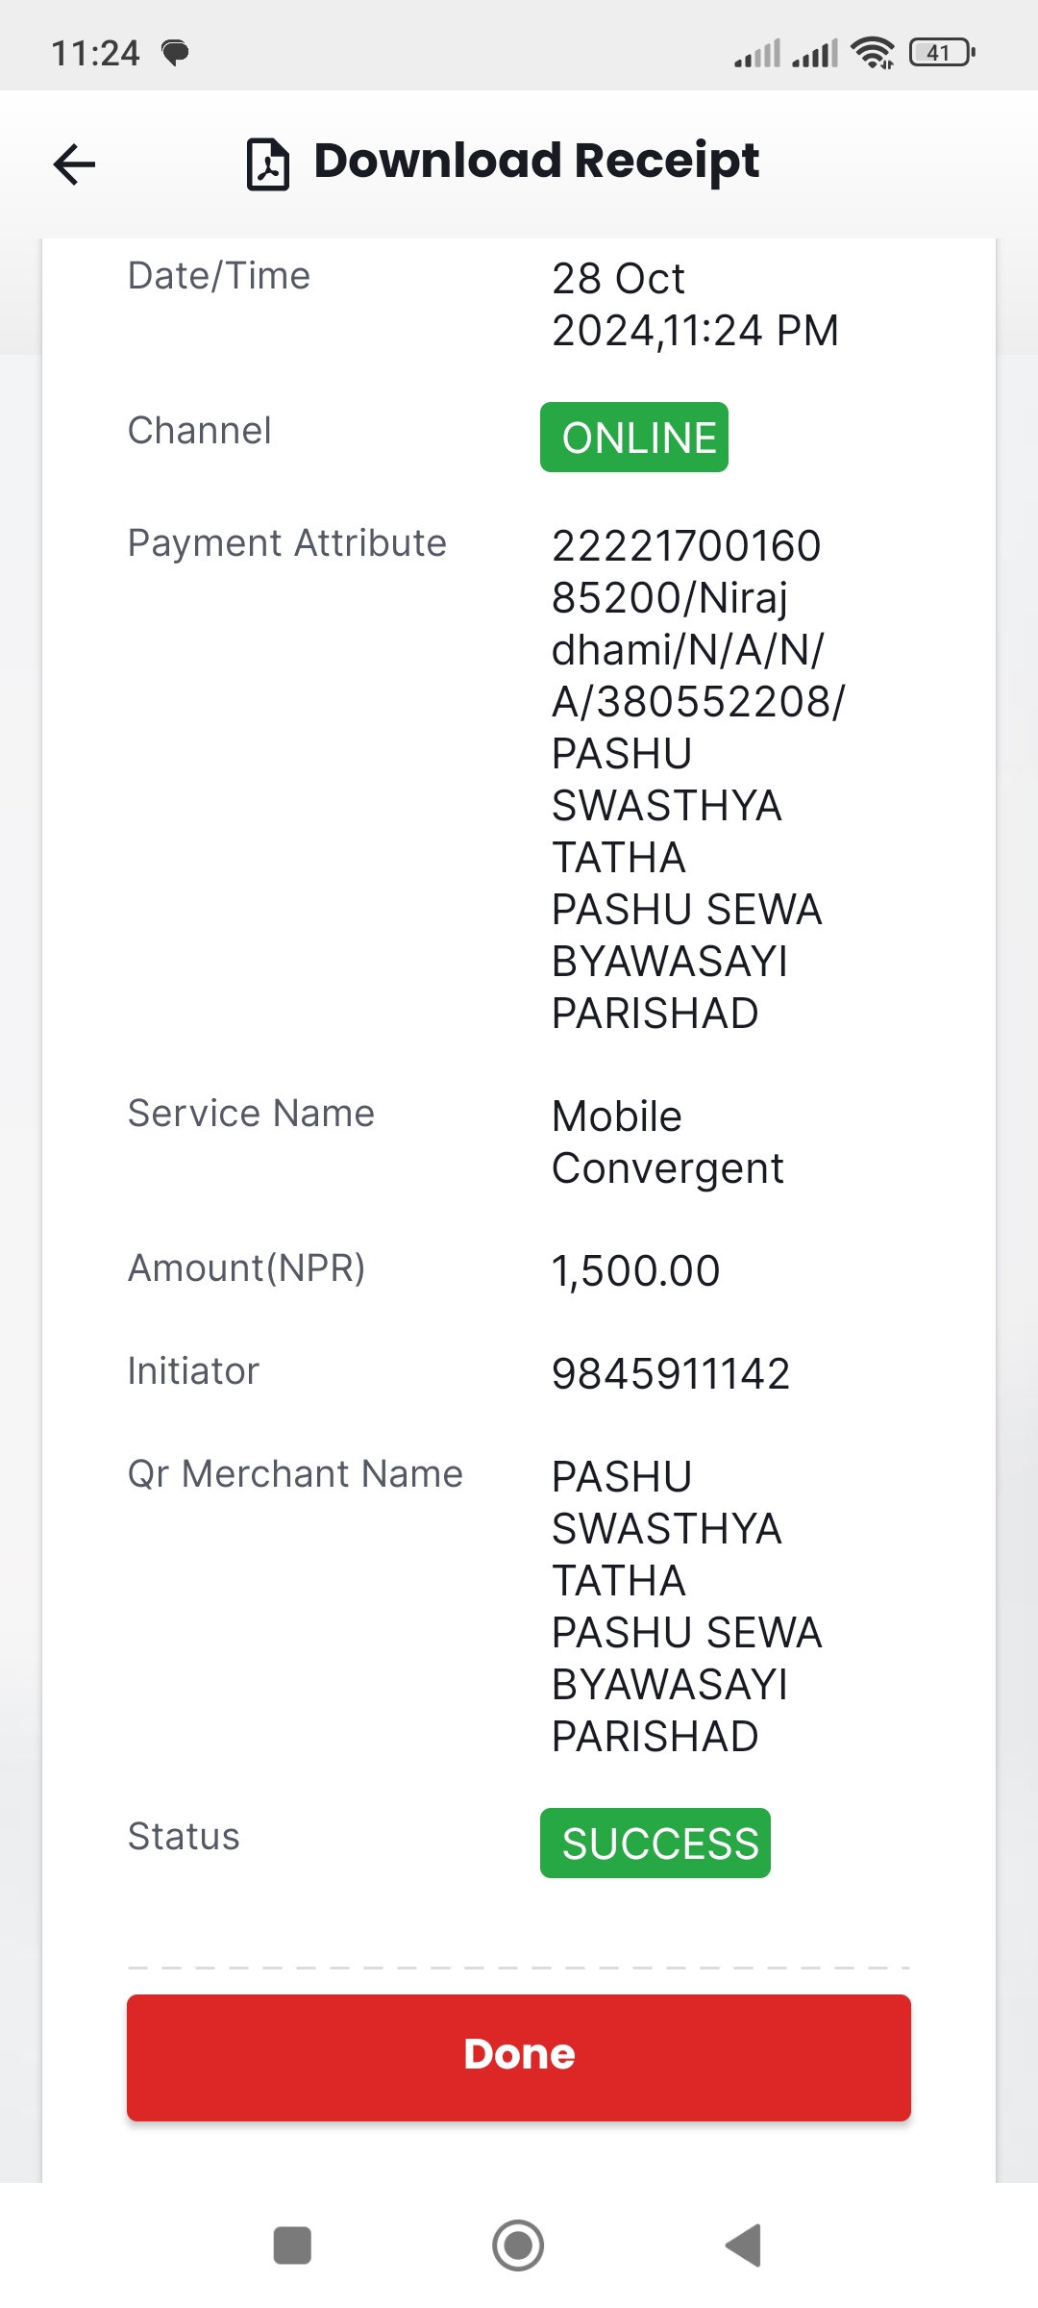Open the Download Receipt title link
Viewport: 1038px width, 2308px height.
[536, 161]
